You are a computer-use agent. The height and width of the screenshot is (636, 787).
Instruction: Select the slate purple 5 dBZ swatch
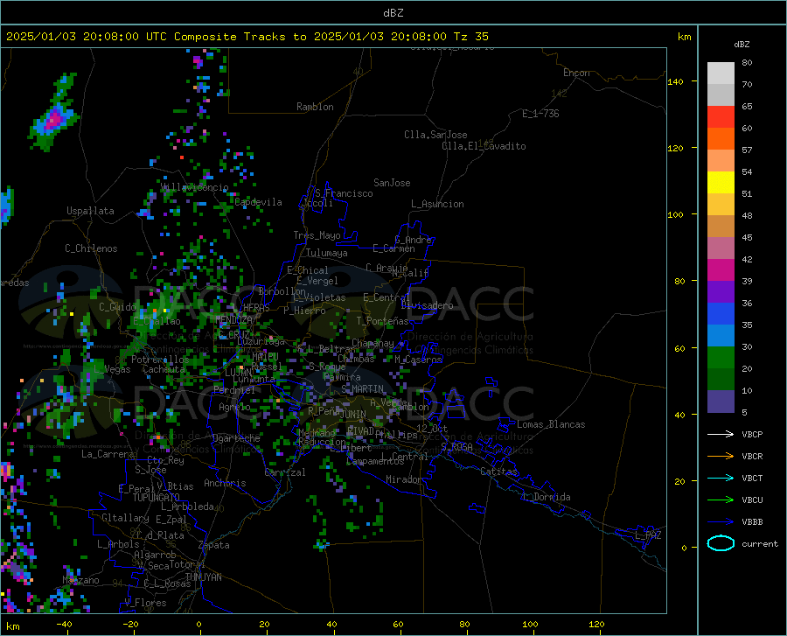[x=721, y=402]
